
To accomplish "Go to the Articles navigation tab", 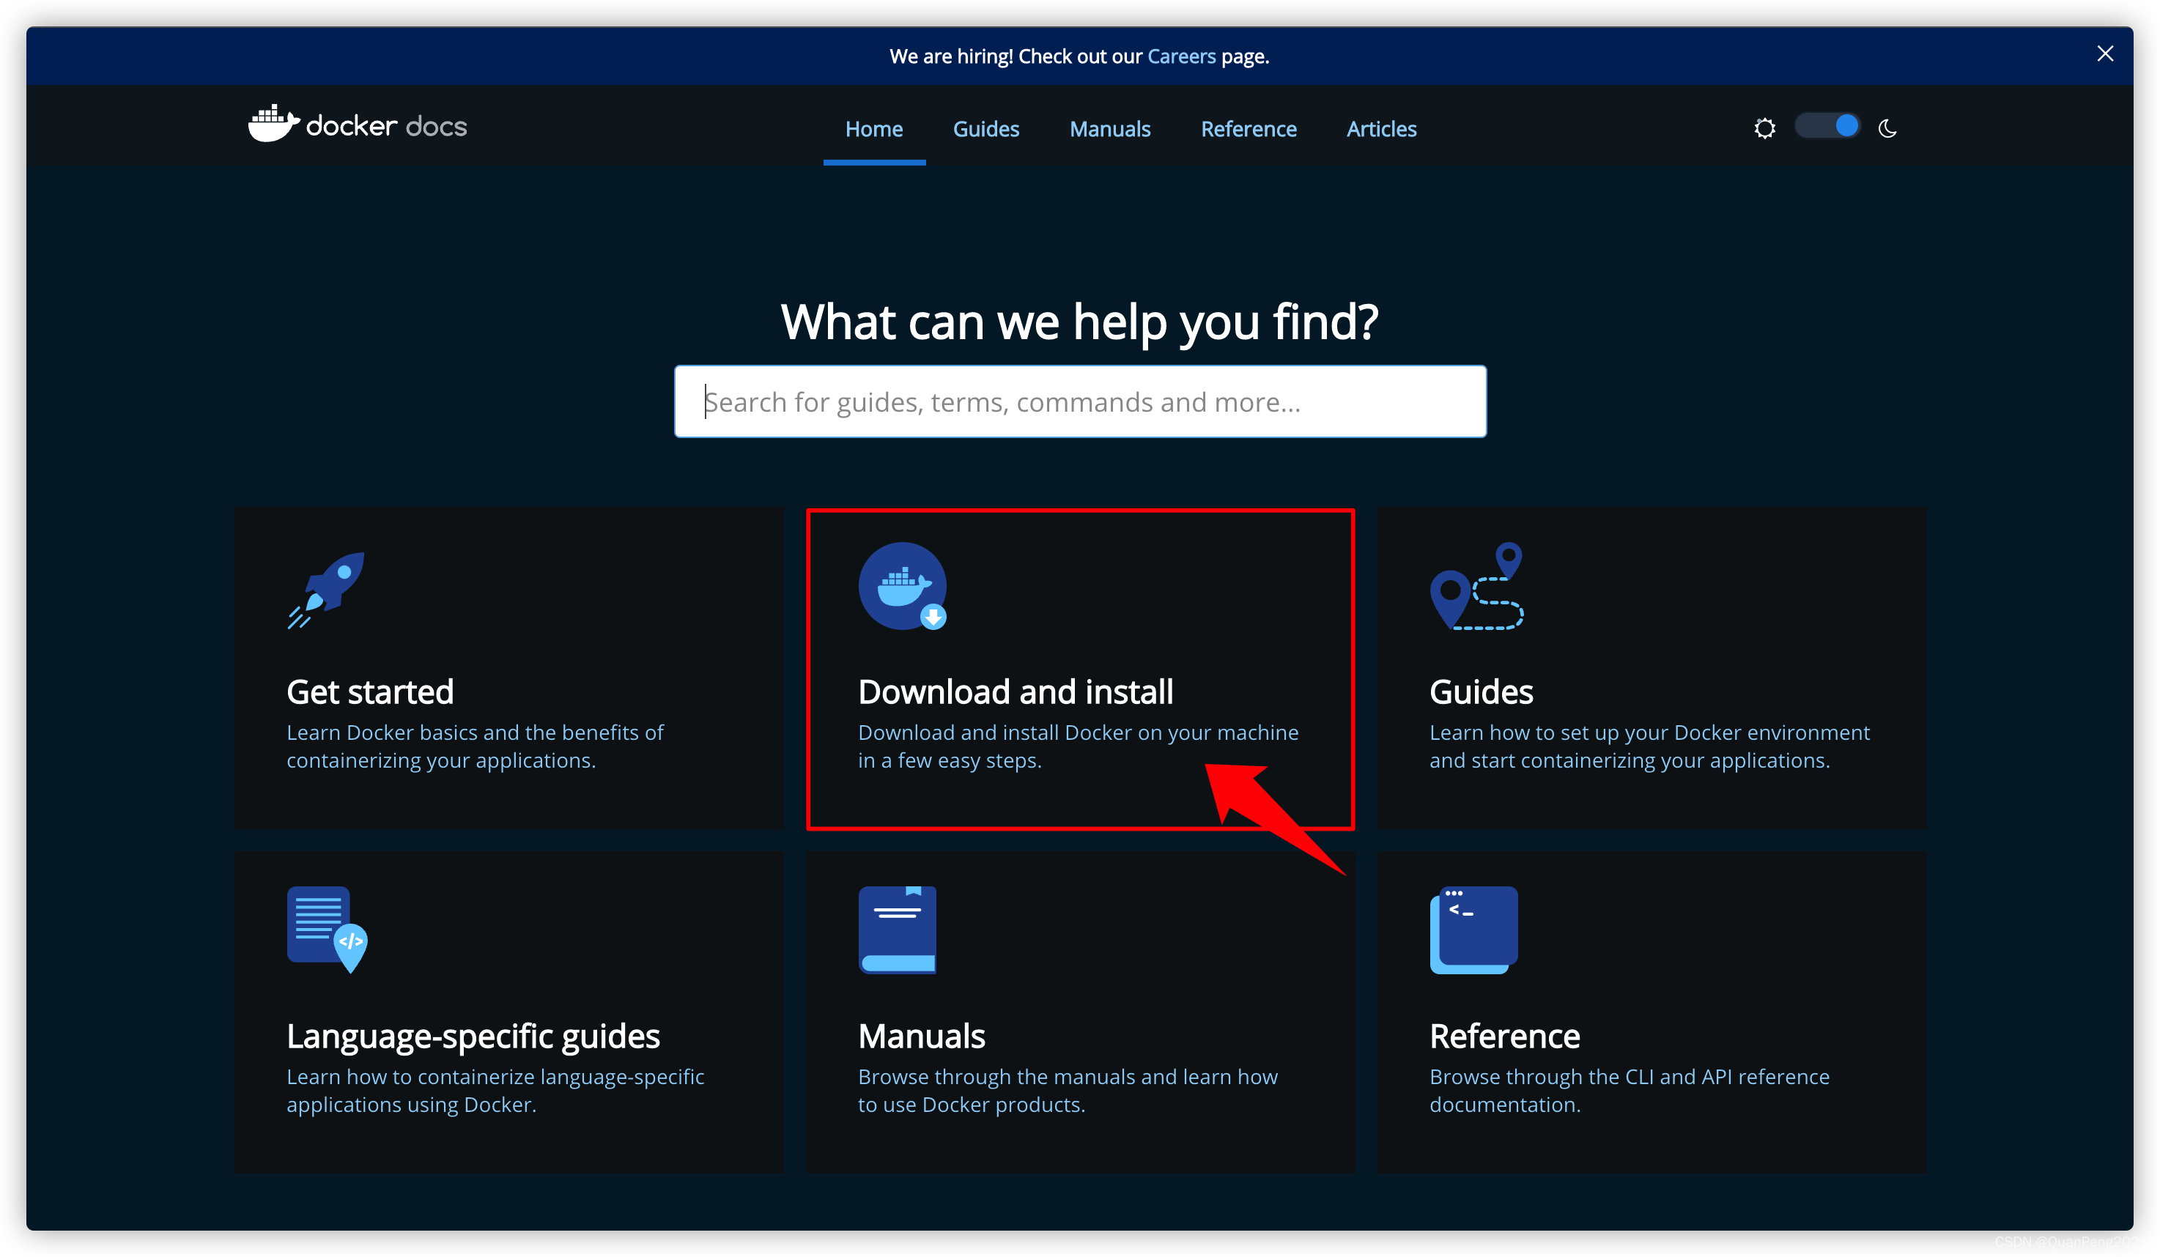I will click(x=1381, y=130).
